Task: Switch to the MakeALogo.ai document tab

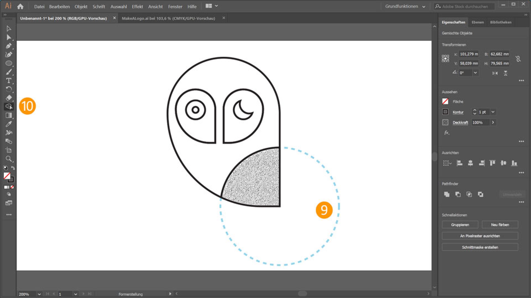Action: (x=168, y=18)
